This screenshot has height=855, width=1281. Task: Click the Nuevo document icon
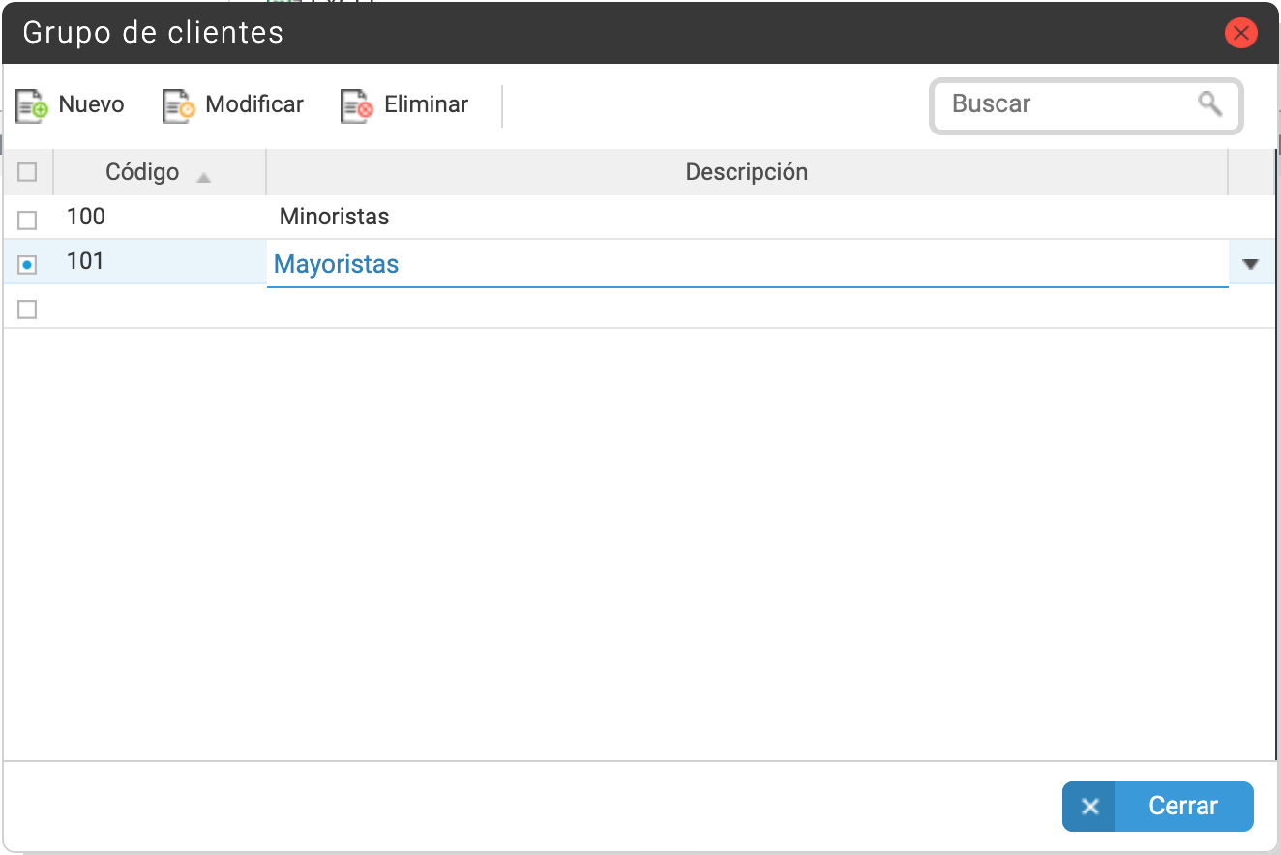point(31,105)
